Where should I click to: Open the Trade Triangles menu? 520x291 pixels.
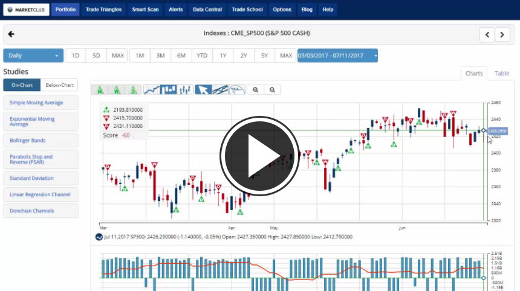(103, 10)
